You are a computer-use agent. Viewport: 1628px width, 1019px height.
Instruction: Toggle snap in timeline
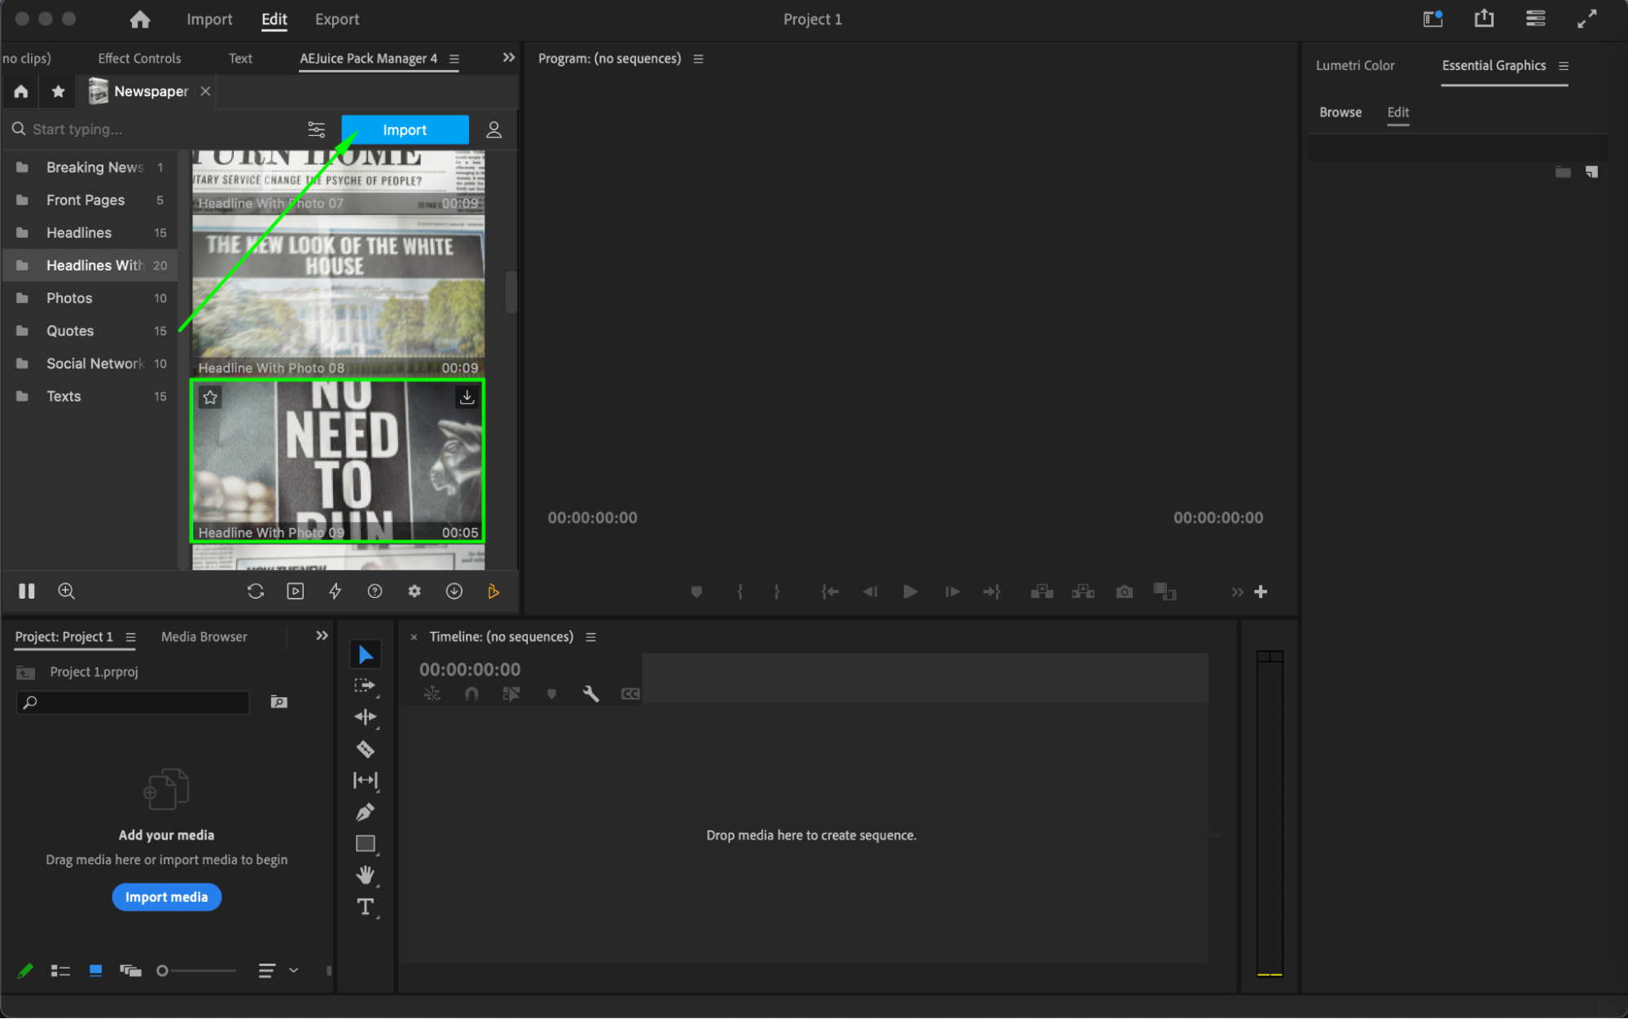point(472,694)
